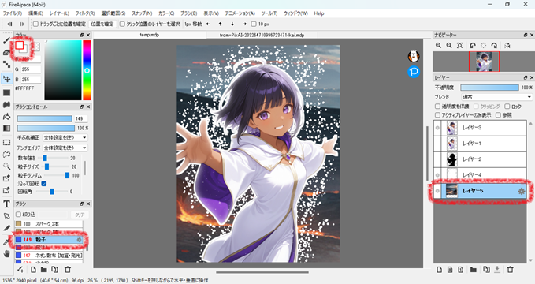
Task: Enable ドラッグごとに位置を確定 checkbox
Action: [x=35, y=24]
